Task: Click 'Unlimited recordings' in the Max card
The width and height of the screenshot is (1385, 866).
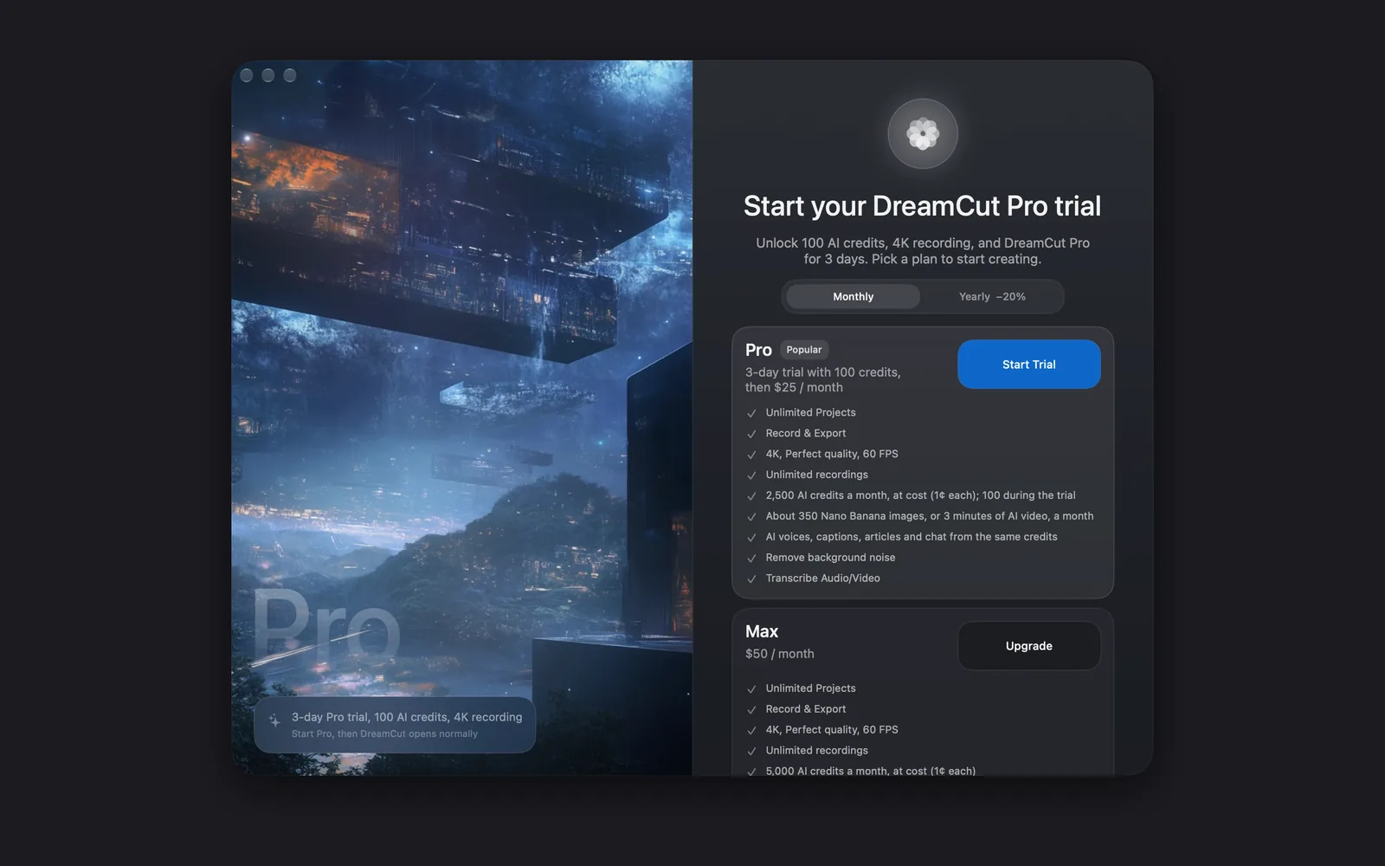Action: [x=816, y=751]
